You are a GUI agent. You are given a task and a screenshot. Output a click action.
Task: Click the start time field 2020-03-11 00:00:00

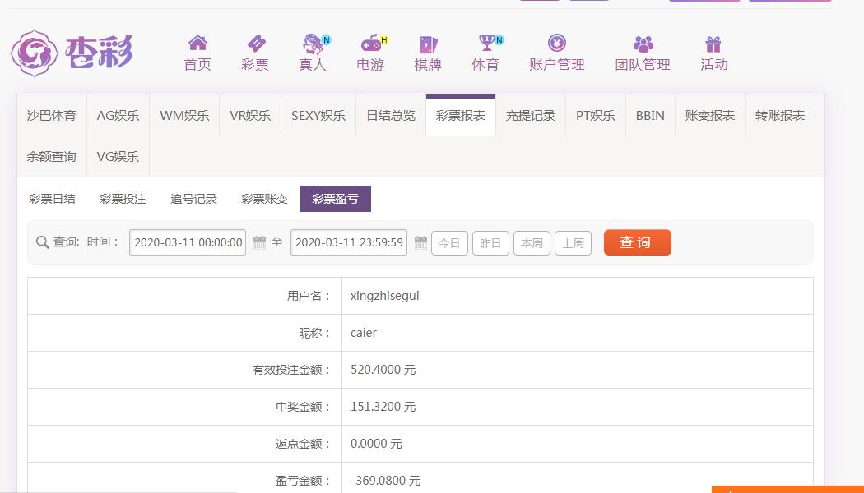[x=188, y=242]
